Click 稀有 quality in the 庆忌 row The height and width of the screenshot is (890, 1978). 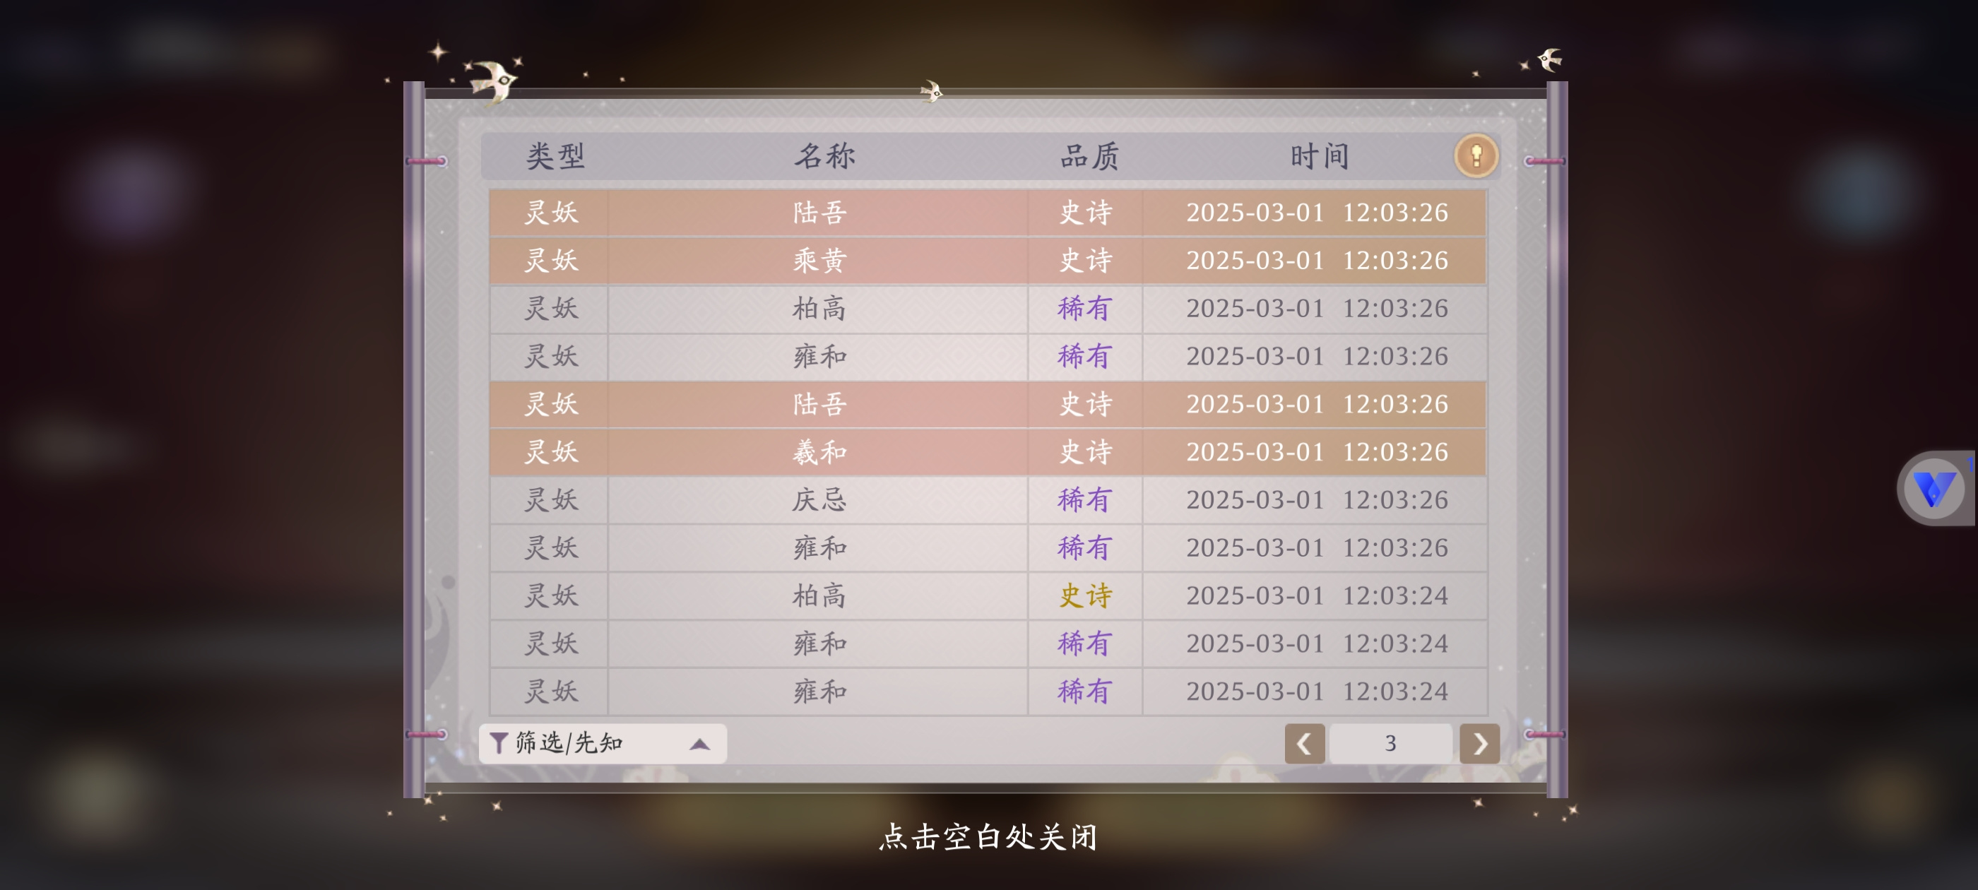click(1085, 500)
